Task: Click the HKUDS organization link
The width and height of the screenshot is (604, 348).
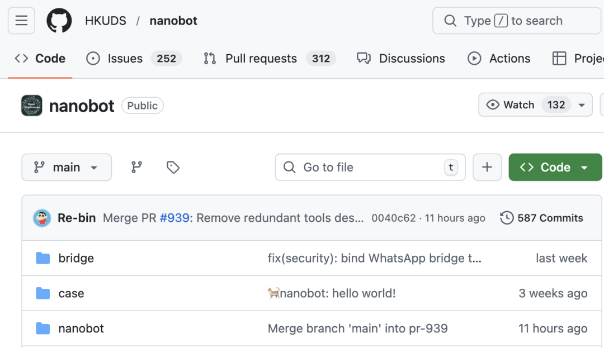Action: tap(105, 21)
